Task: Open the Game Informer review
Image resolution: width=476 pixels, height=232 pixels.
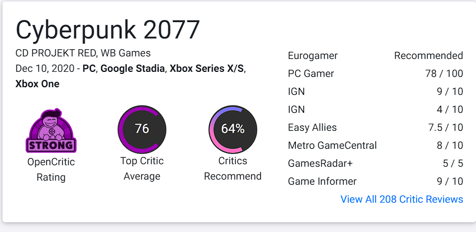Action: (375, 181)
